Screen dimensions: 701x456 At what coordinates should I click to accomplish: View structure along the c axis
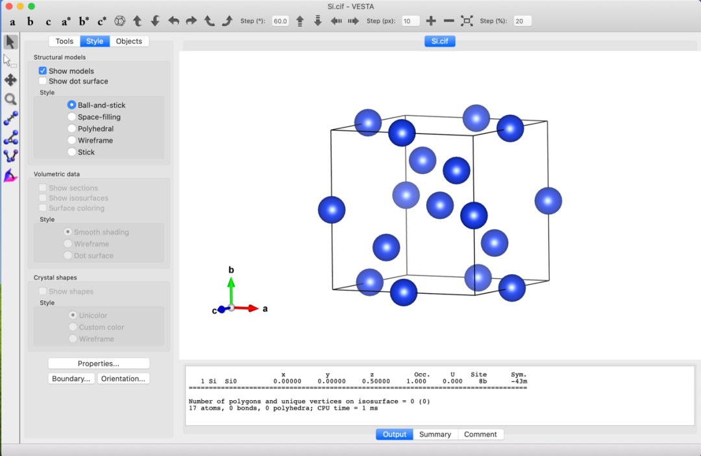(x=48, y=21)
